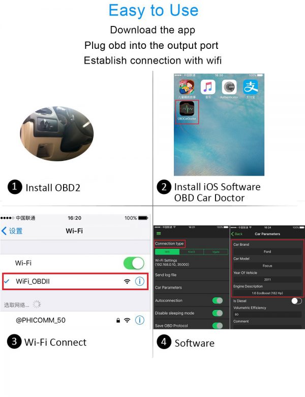This screenshot has height=397, width=305.
Task: Open the green hamburger menu icon
Action: [x=159, y=234]
